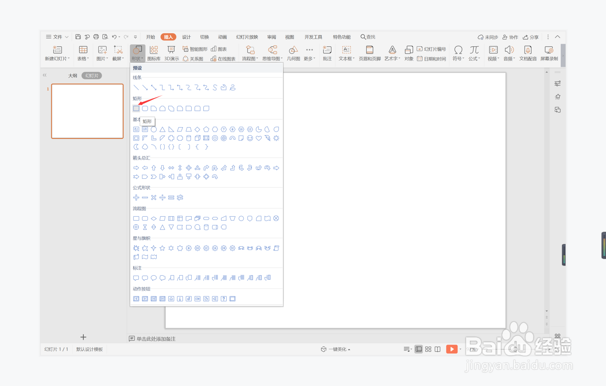Click the 5-point star shape

pos(162,248)
